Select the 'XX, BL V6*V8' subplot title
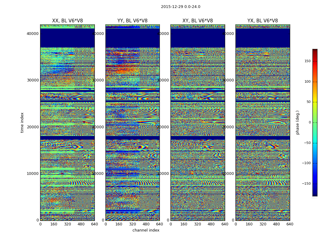This screenshot has width=322, height=245. [x=67, y=21]
